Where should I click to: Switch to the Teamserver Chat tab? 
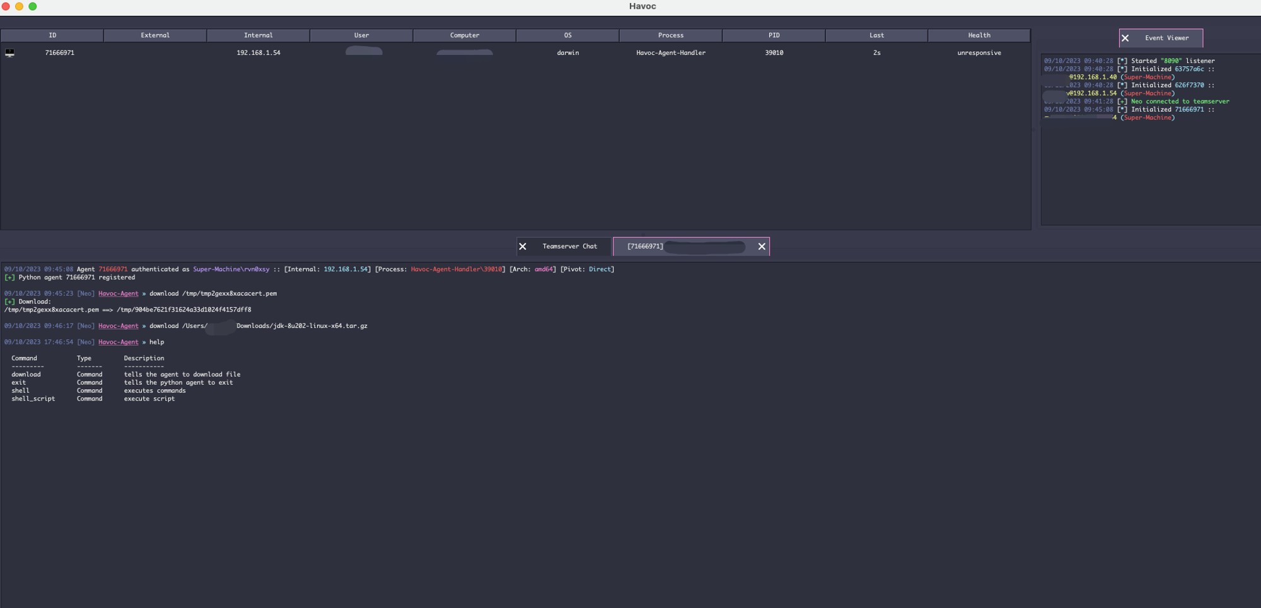point(569,247)
